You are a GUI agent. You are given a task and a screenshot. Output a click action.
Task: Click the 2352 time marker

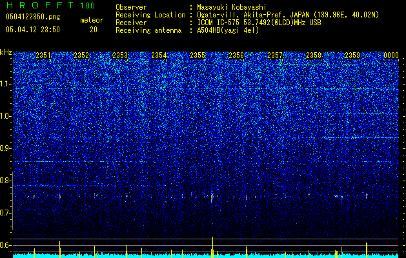click(81, 55)
